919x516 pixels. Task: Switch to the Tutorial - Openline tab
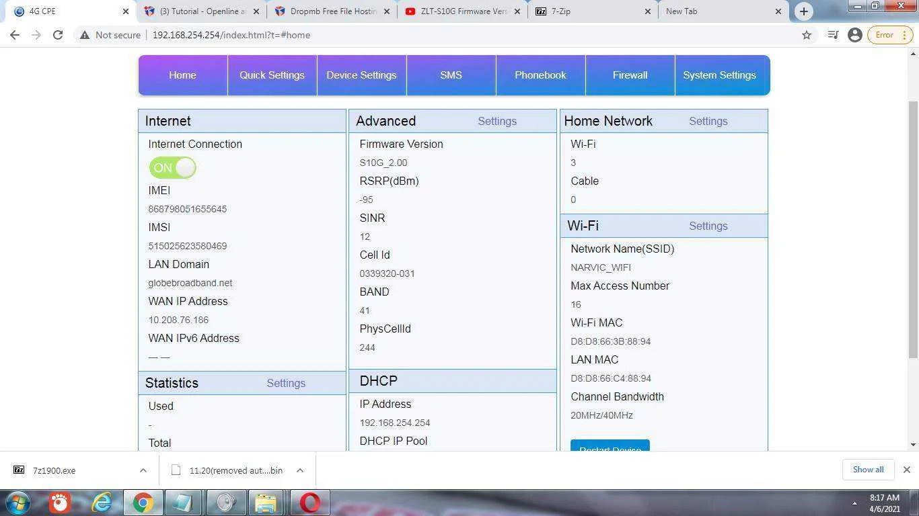[202, 11]
